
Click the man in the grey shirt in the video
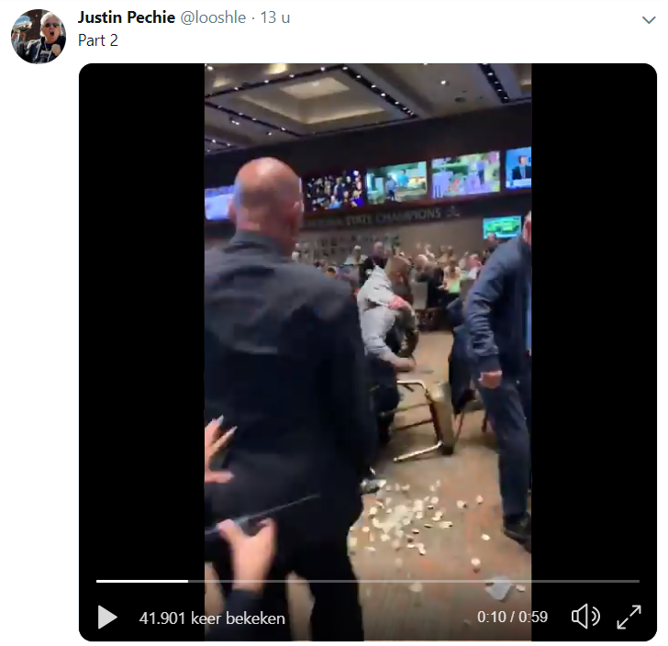point(379,312)
